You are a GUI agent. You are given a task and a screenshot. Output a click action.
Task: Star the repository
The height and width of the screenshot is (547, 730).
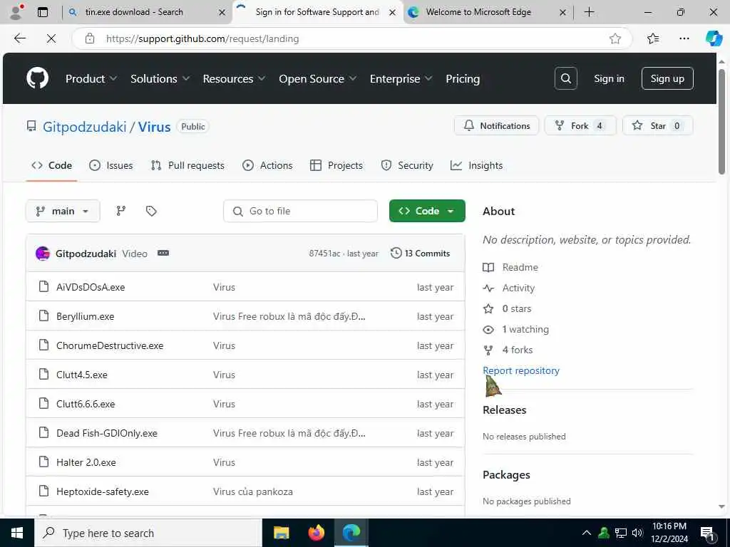657,125
